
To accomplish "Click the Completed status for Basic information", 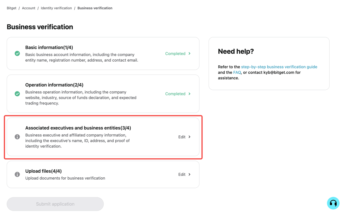I will pyautogui.click(x=175, y=54).
